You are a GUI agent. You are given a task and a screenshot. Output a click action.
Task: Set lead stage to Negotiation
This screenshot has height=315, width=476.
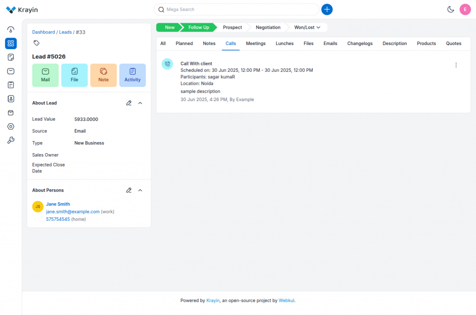pos(268,27)
